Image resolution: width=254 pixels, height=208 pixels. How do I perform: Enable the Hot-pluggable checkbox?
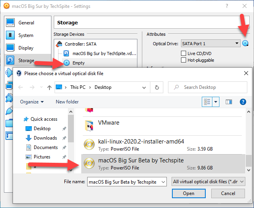tap(183, 60)
